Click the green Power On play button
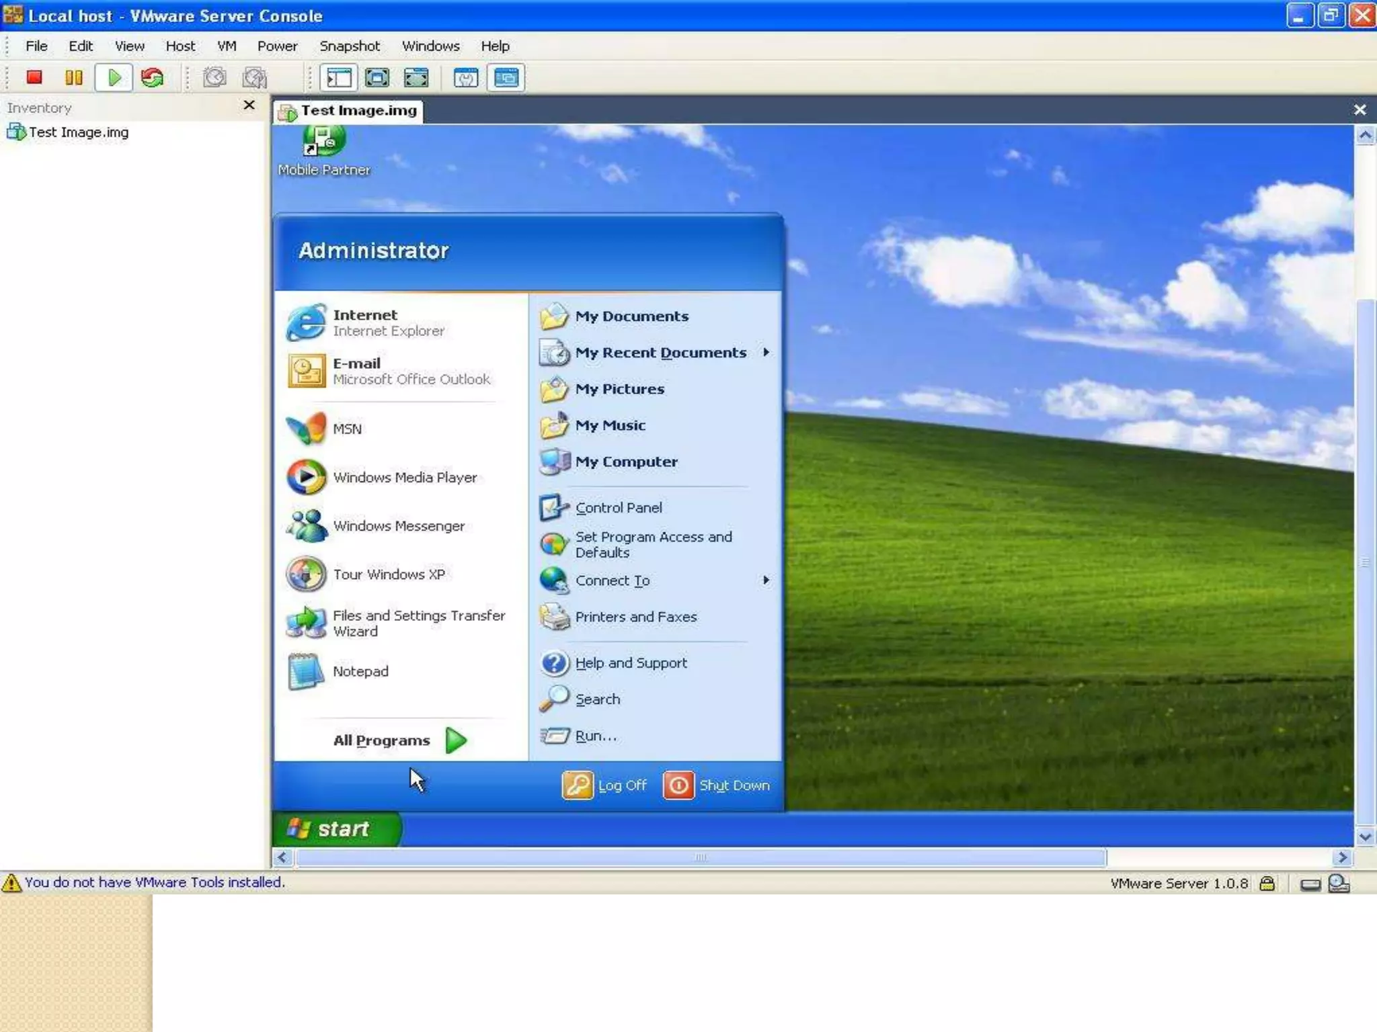This screenshot has height=1032, width=1377. pos(114,78)
